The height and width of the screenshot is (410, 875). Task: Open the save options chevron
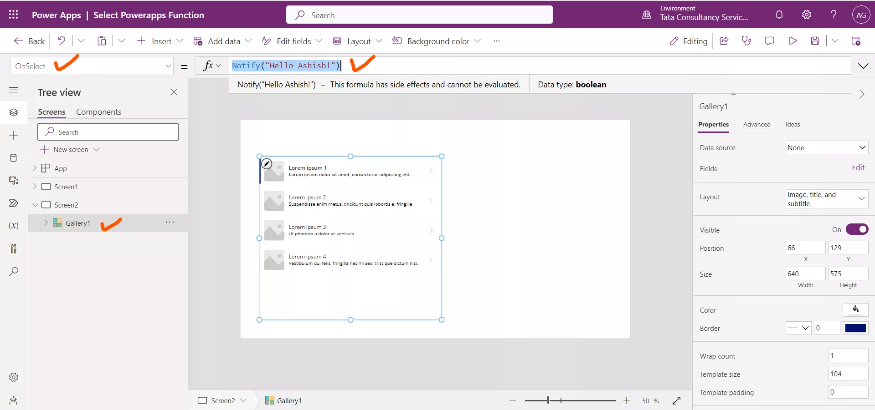tap(835, 41)
